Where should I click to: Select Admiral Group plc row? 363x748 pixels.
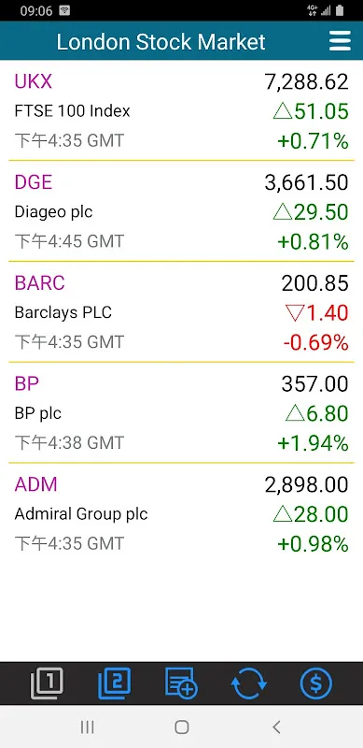181,513
